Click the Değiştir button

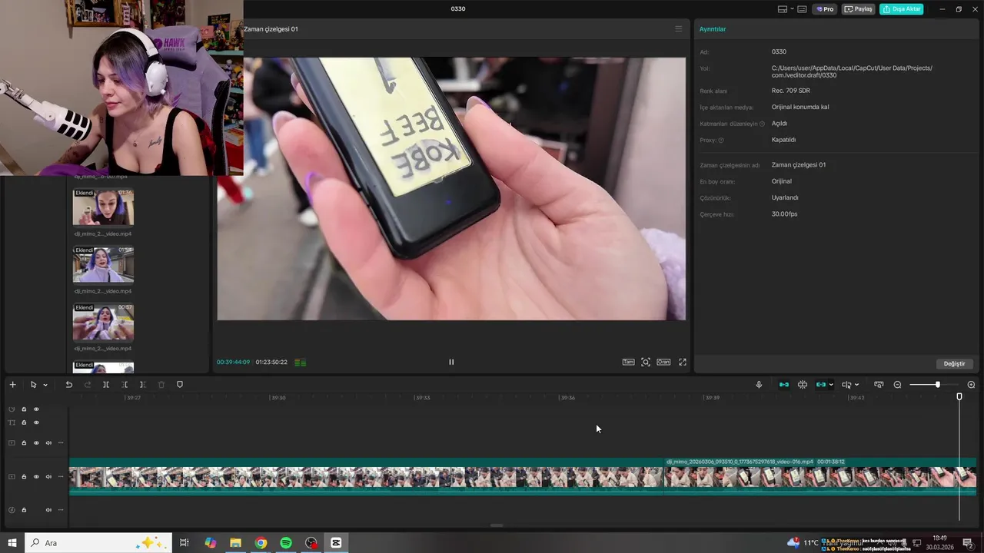pyautogui.click(x=954, y=363)
